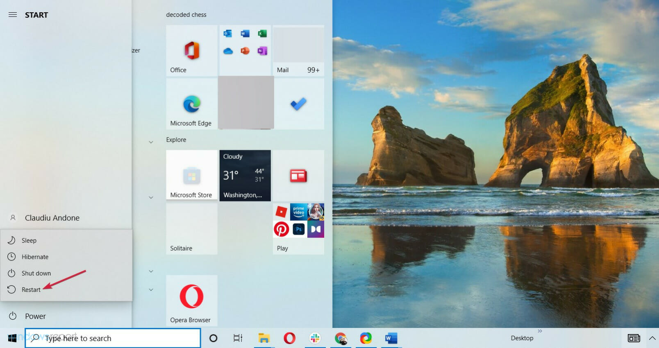Show hidden system tray icons

point(652,338)
